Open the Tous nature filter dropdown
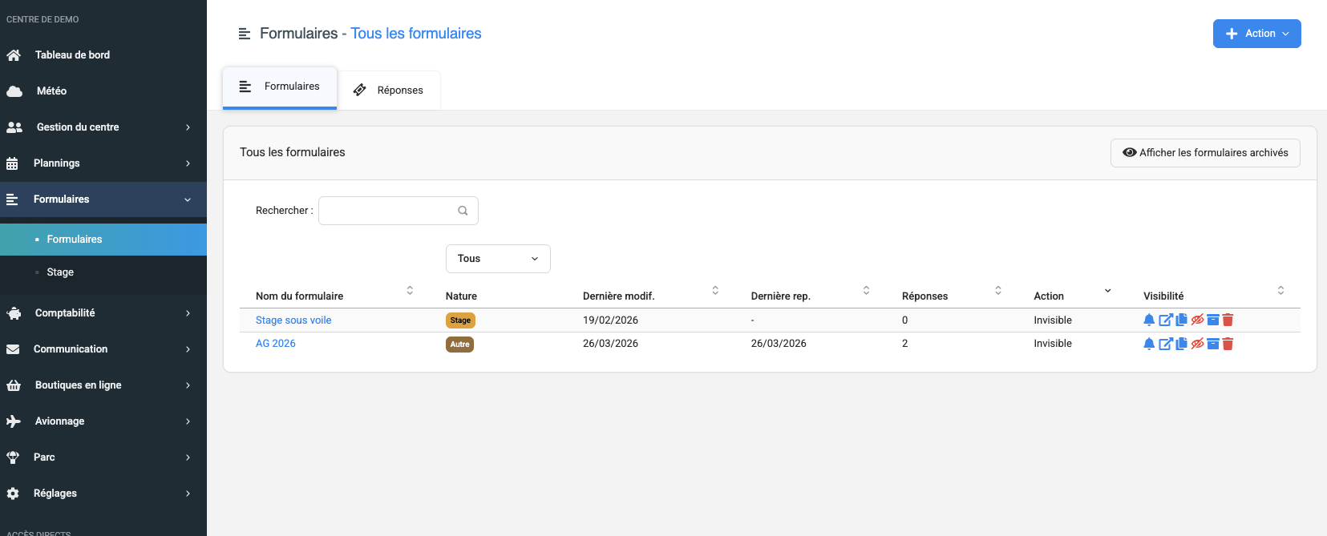The width and height of the screenshot is (1327, 536). click(x=498, y=259)
